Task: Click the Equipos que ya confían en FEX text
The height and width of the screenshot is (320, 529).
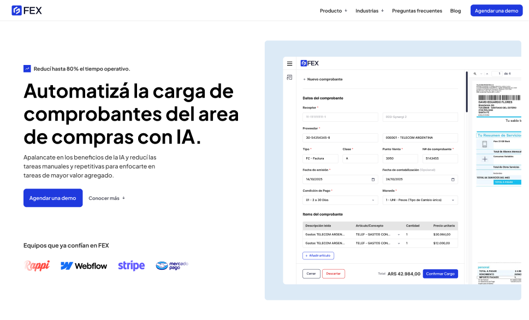Action: click(x=66, y=245)
